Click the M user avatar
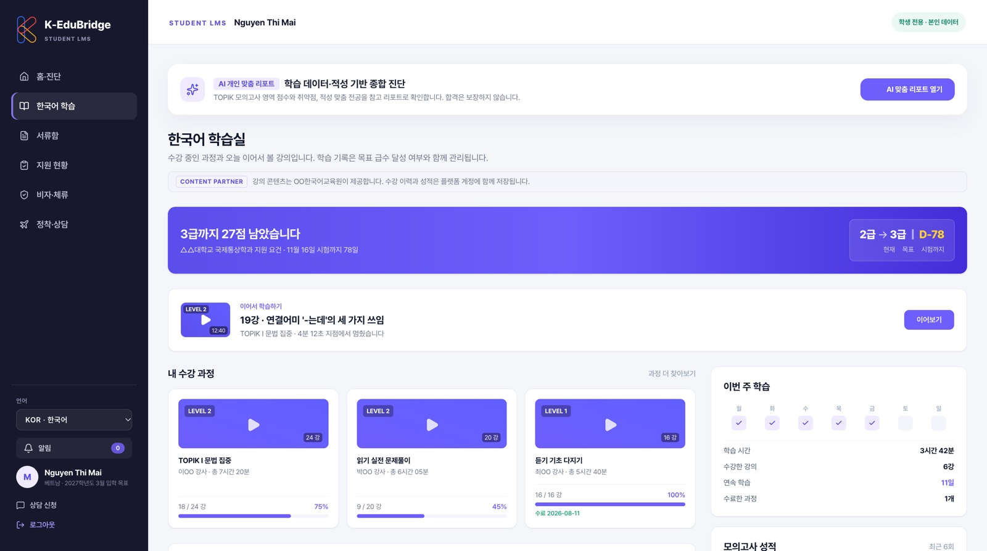Viewport: 987px width, 551px height. click(x=27, y=477)
